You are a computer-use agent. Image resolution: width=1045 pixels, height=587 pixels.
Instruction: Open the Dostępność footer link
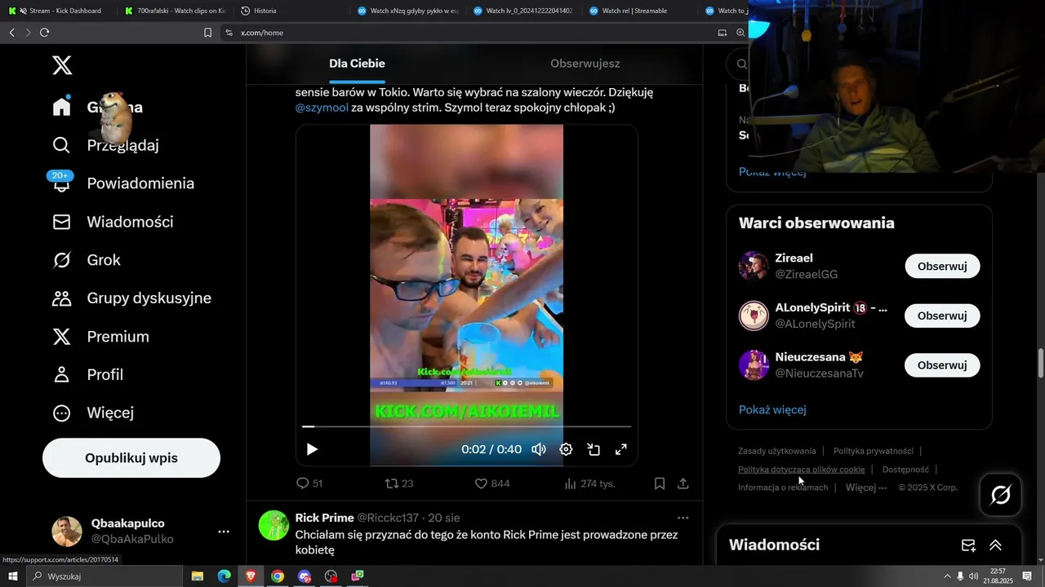click(x=905, y=470)
